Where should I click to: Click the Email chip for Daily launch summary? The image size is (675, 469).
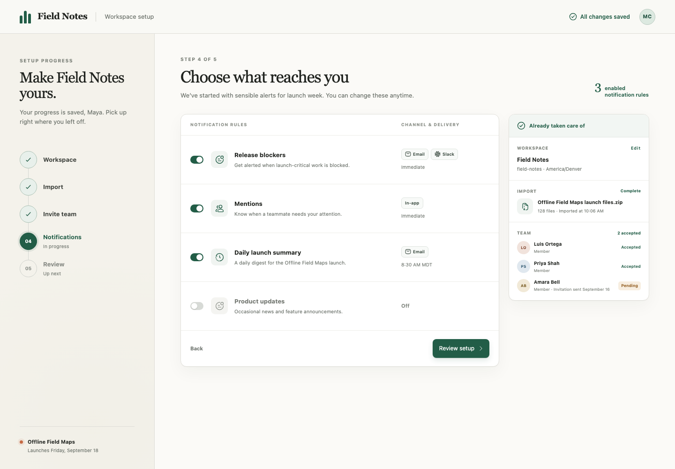click(415, 252)
